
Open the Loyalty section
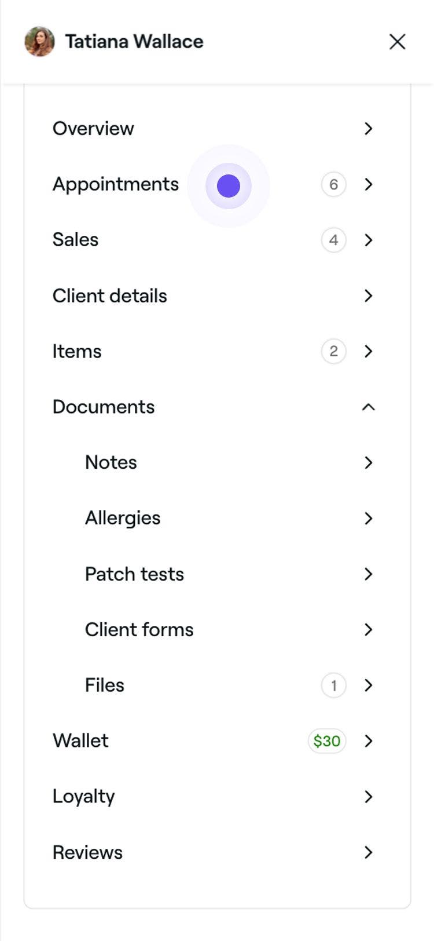point(84,796)
